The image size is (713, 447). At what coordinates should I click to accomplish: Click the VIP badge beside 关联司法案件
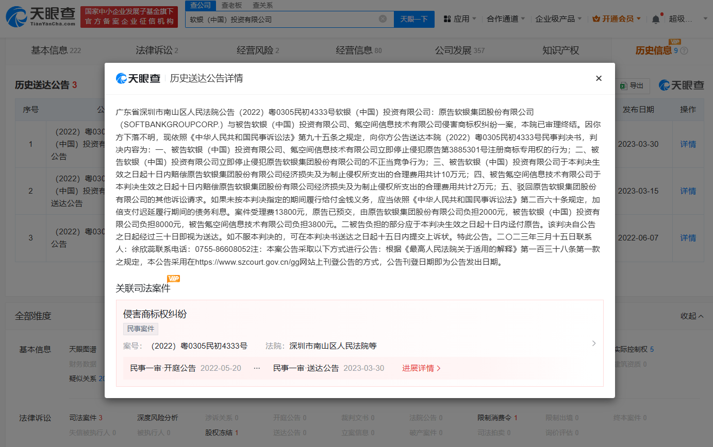(x=174, y=279)
